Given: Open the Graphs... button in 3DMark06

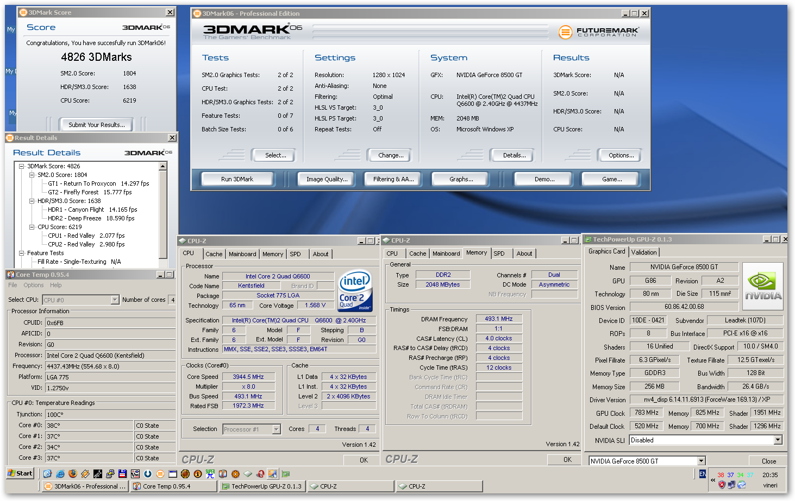Looking at the screenshot, I should coord(461,179).
